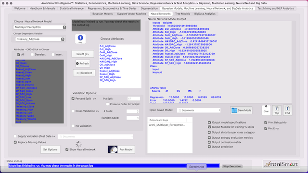The height and width of the screenshot is (173, 308).
Task: Click the Run Model moon icon
Action: coord(113,149)
